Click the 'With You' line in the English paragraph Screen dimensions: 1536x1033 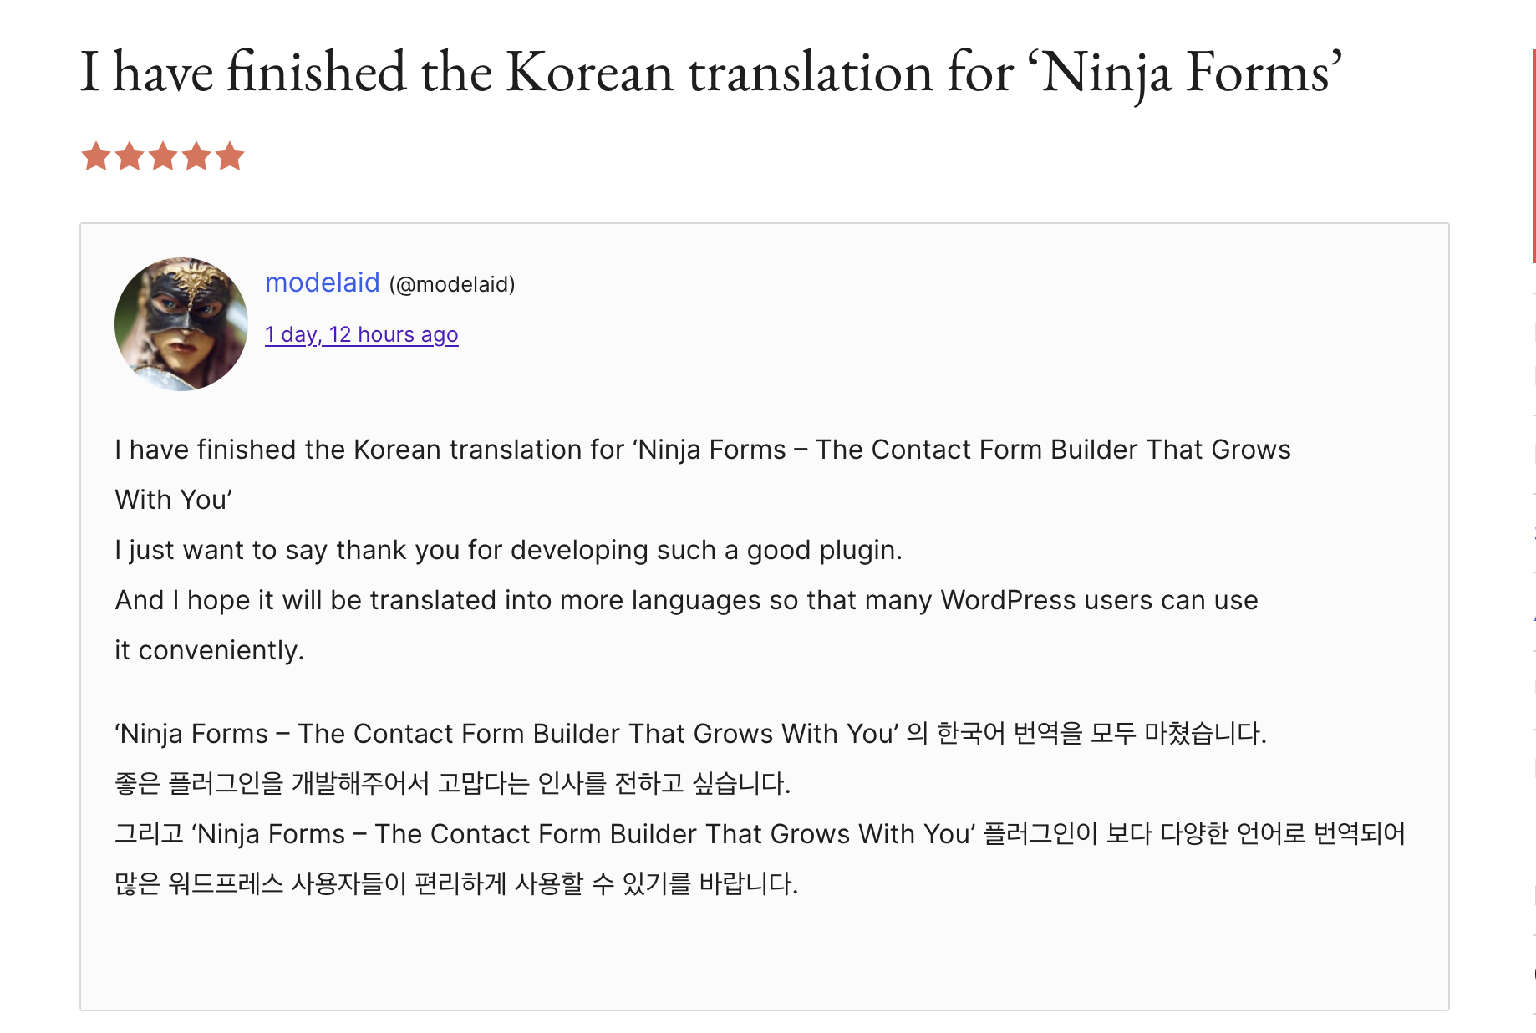click(173, 500)
